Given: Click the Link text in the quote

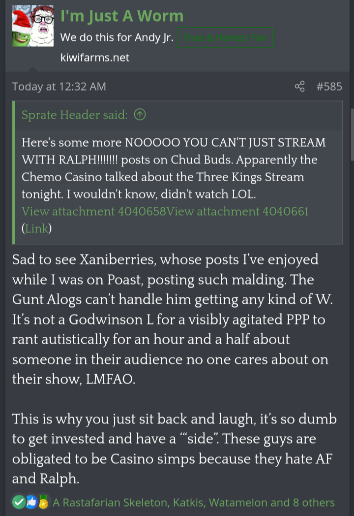Looking at the screenshot, I should coord(36,228).
